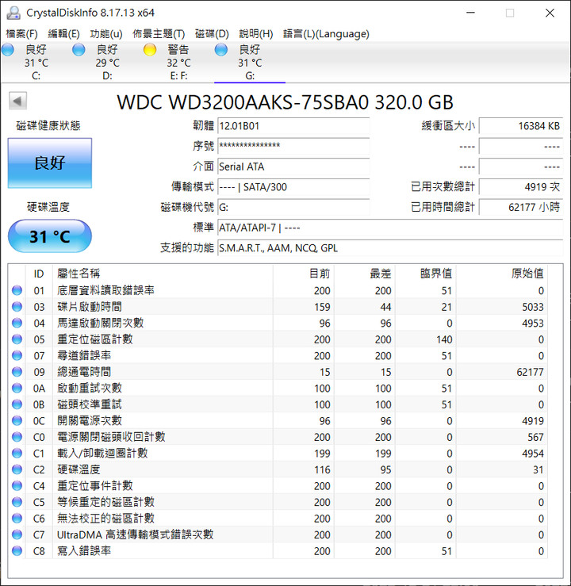The width and height of the screenshot is (571, 586).
Task: Select the C: drive status icon
Action: (8, 50)
